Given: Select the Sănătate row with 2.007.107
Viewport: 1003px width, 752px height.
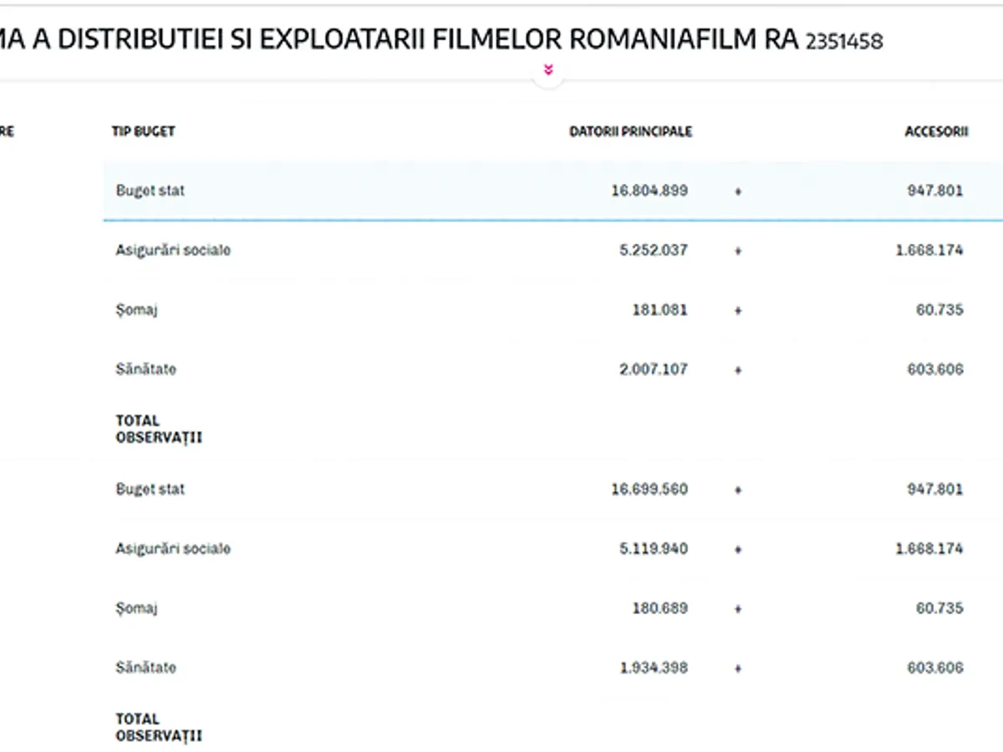Looking at the screenshot, I should tap(146, 369).
